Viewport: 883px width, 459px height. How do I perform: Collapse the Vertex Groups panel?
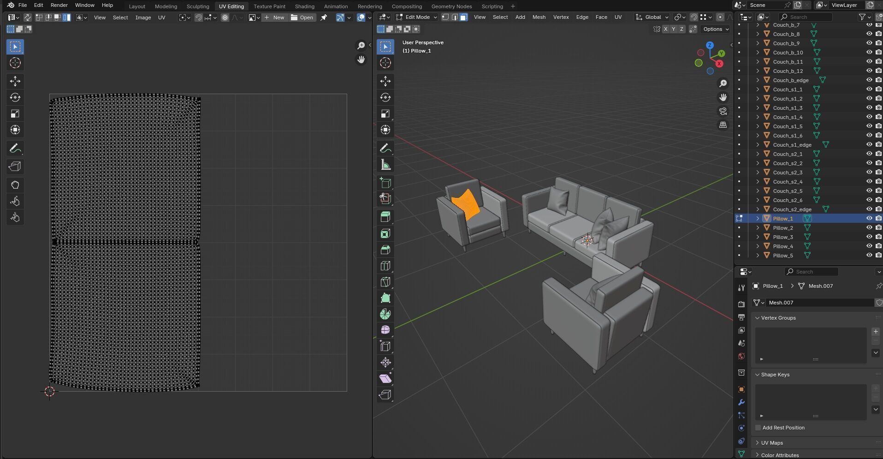(778, 318)
